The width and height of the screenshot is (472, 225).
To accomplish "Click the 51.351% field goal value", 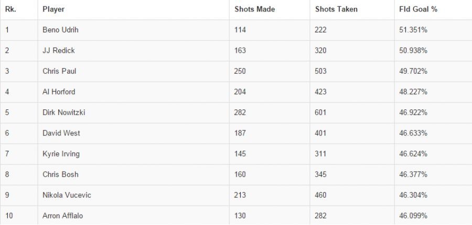I will [413, 30].
